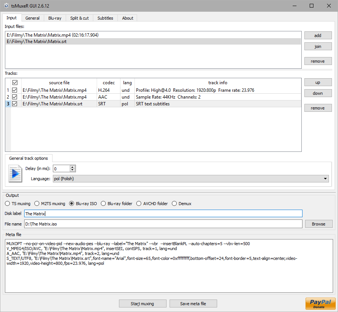This screenshot has width=338, height=312.
Task: Click the A_AAC line in meta file
Action: [x=63, y=253]
